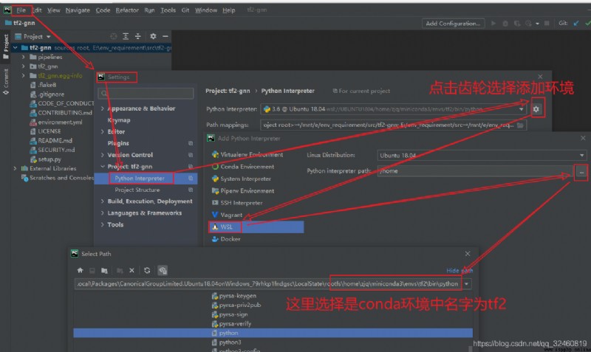Expand the tf2_gnn folder

click(24, 66)
